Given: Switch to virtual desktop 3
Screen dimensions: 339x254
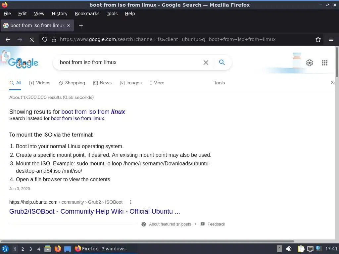Looking at the screenshot, I should [x=31, y=249].
